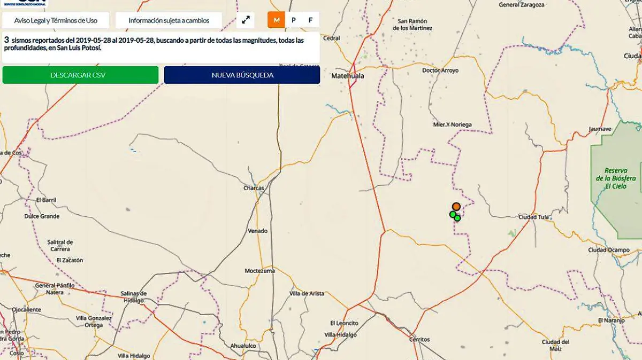
Task: Select the M mode toggle
Action: coord(276,20)
